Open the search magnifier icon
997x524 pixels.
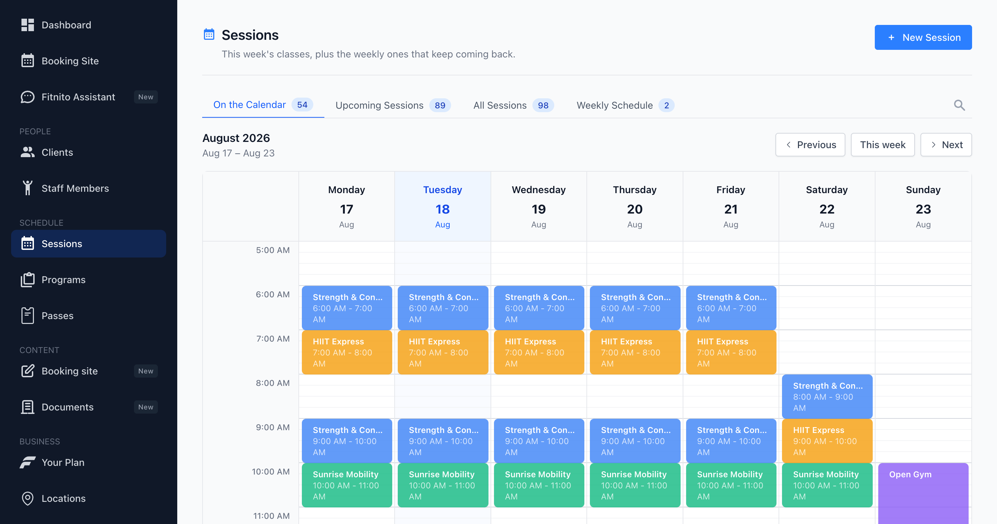click(x=959, y=105)
